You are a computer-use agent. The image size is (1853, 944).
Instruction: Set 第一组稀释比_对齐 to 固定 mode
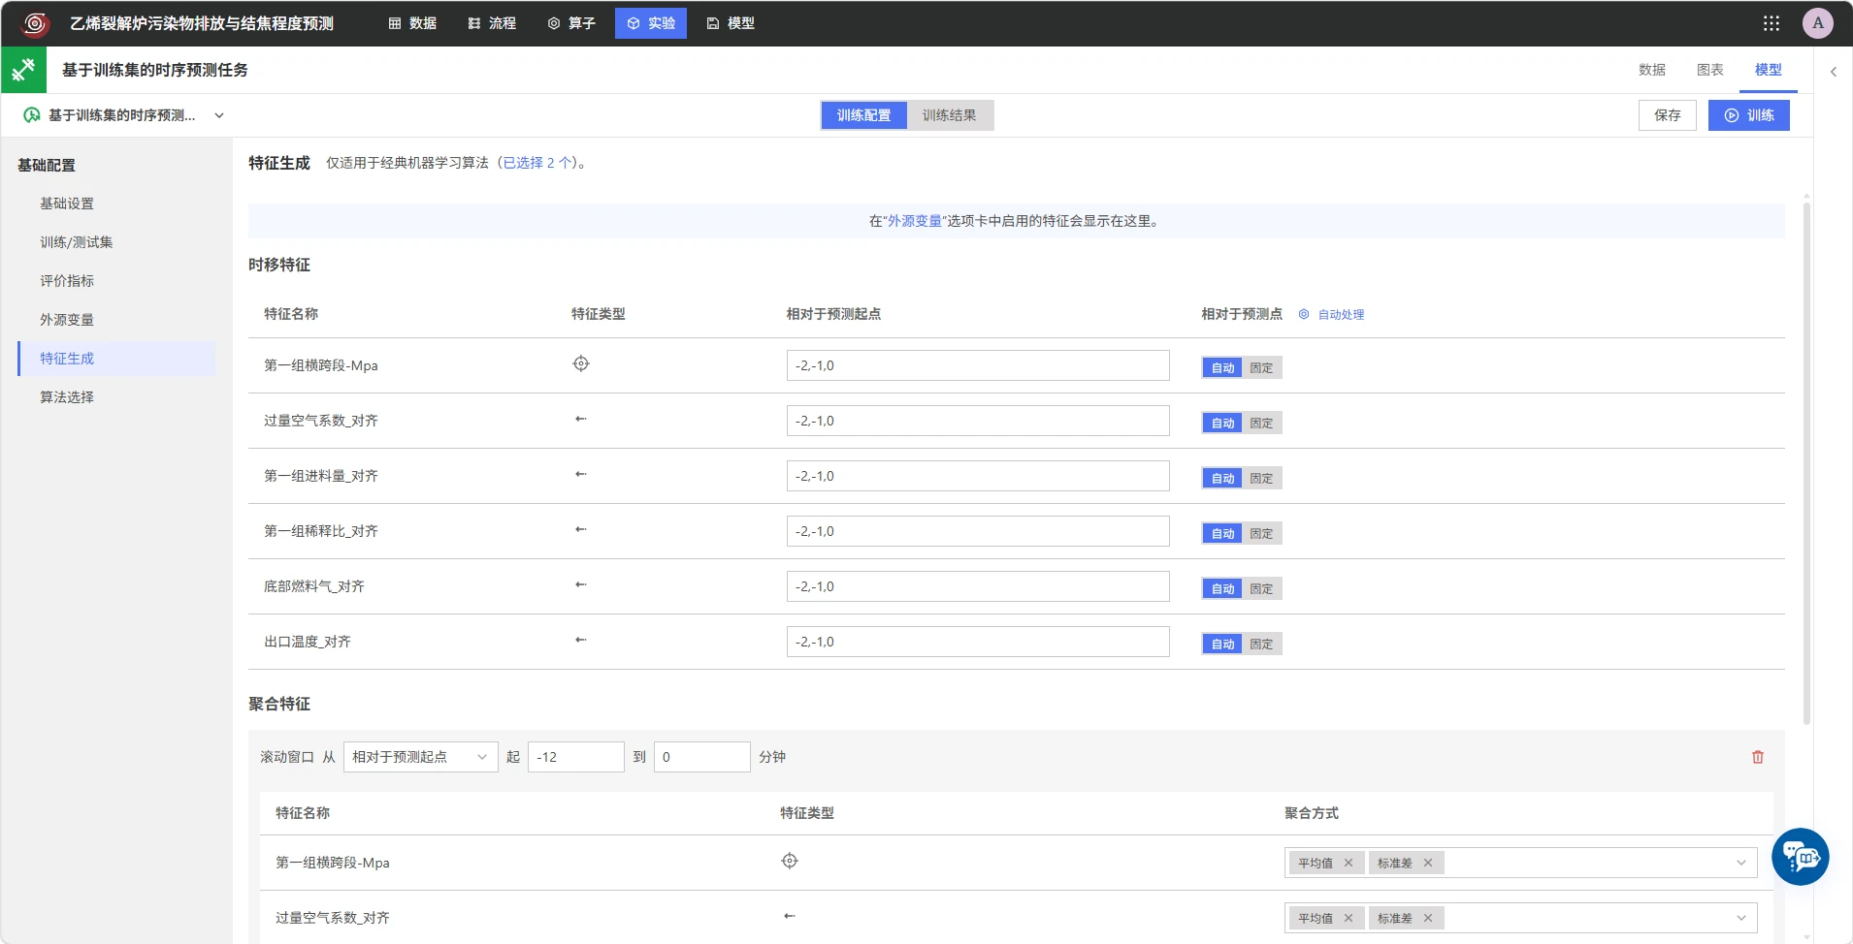tap(1262, 533)
